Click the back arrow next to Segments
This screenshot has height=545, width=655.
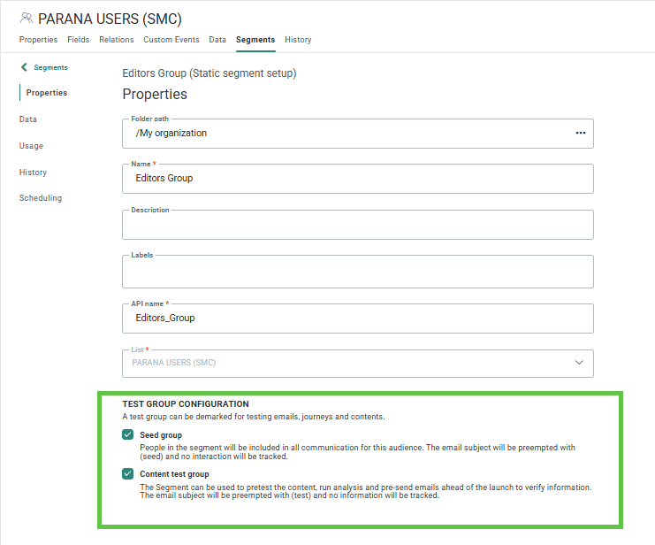24,67
